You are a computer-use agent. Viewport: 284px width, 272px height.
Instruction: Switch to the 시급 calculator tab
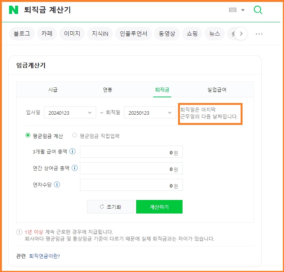pyautogui.click(x=53, y=89)
